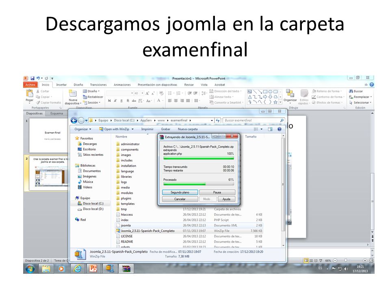Click the volume speaker tray icon
The image size is (390, 292).
(x=346, y=269)
